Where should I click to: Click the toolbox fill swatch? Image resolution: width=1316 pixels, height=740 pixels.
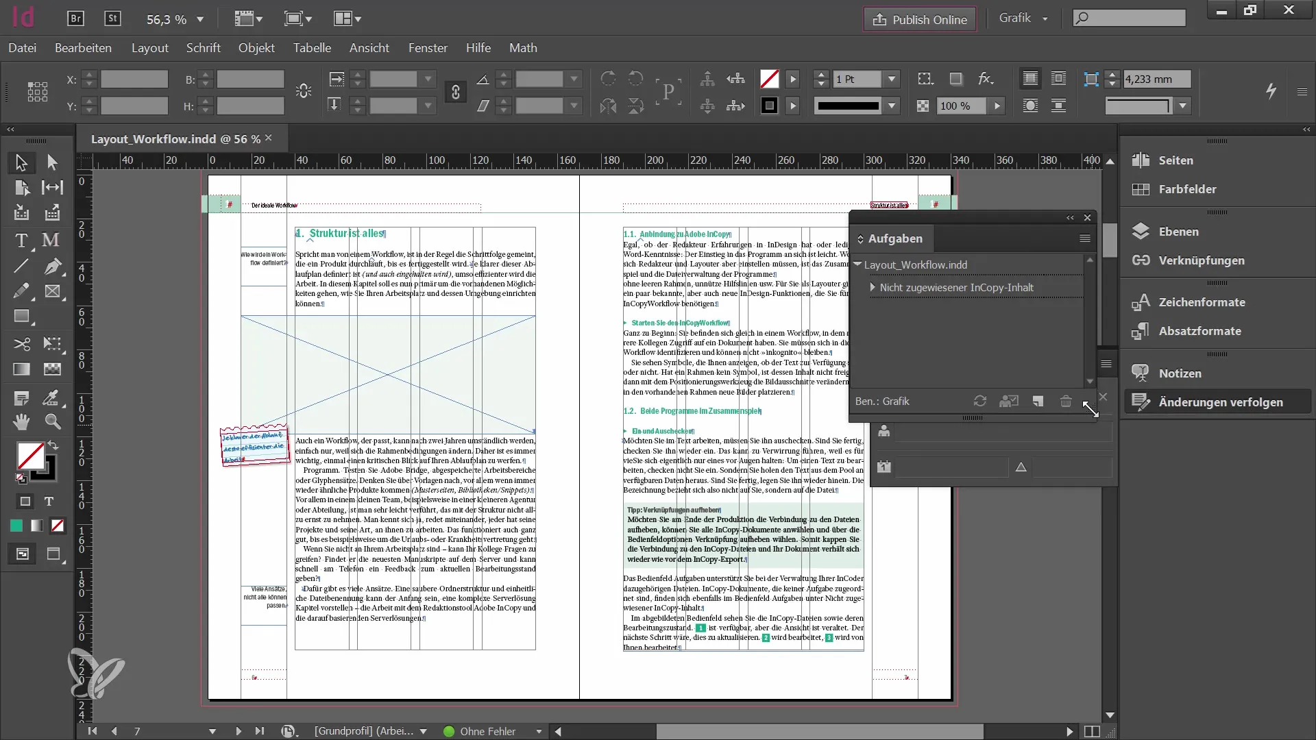[x=30, y=456]
